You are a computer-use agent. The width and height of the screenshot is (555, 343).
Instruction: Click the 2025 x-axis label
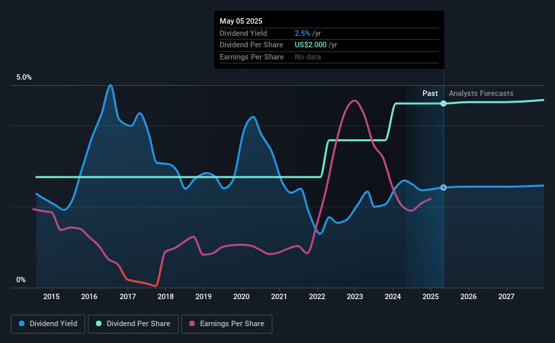tap(431, 296)
